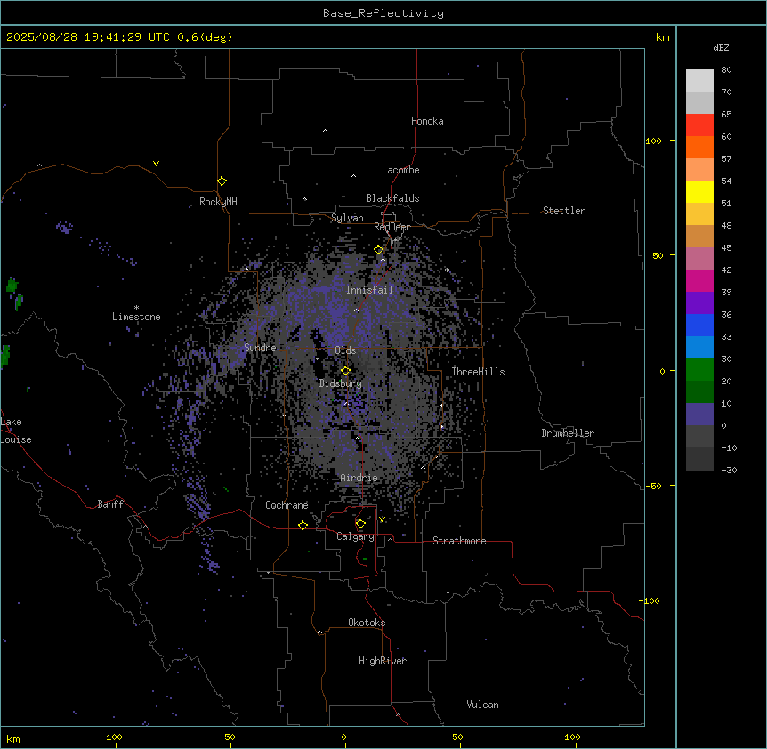
Task: Pick the slate purple 10-0 dBZ swatch
Action: point(699,415)
